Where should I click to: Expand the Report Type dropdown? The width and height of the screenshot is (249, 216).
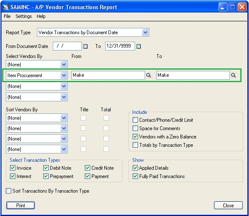145,33
